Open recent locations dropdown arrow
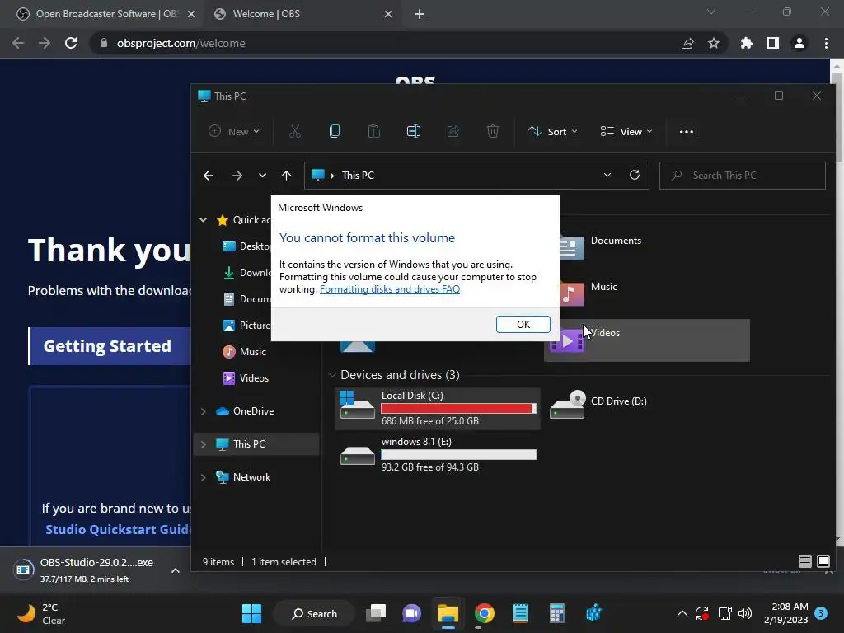The width and height of the screenshot is (844, 633). coord(262,176)
